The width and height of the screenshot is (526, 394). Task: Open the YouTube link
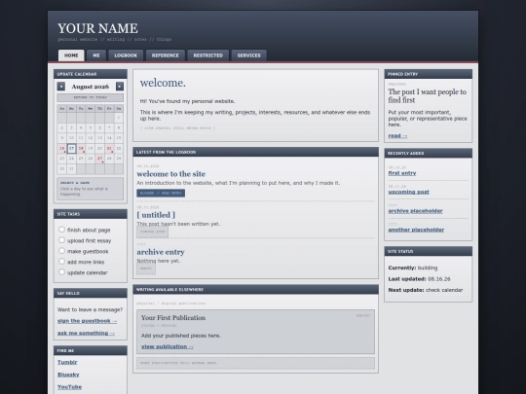click(69, 387)
